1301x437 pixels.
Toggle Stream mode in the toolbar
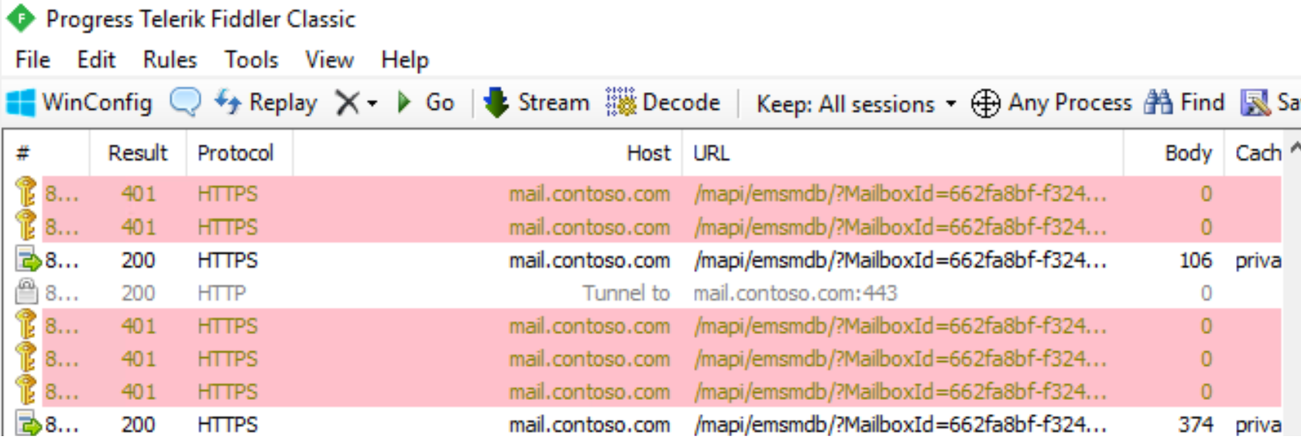click(x=536, y=103)
